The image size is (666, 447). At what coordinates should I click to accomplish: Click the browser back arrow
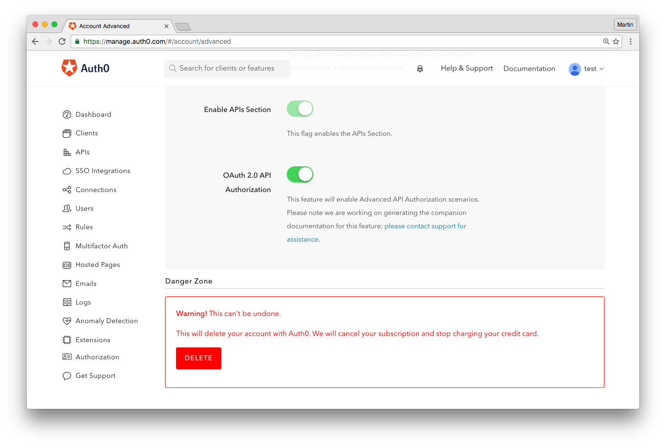click(x=35, y=41)
